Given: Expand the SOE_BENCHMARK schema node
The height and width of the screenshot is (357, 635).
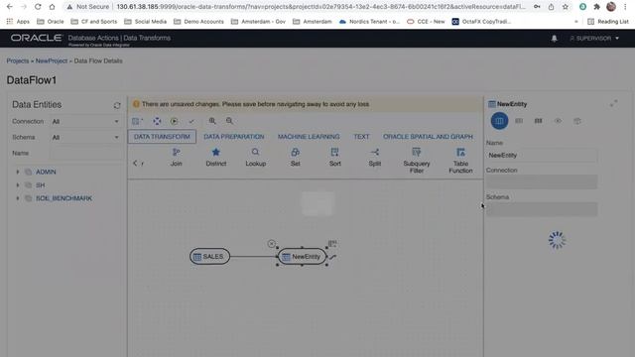Looking at the screenshot, I should point(18,198).
